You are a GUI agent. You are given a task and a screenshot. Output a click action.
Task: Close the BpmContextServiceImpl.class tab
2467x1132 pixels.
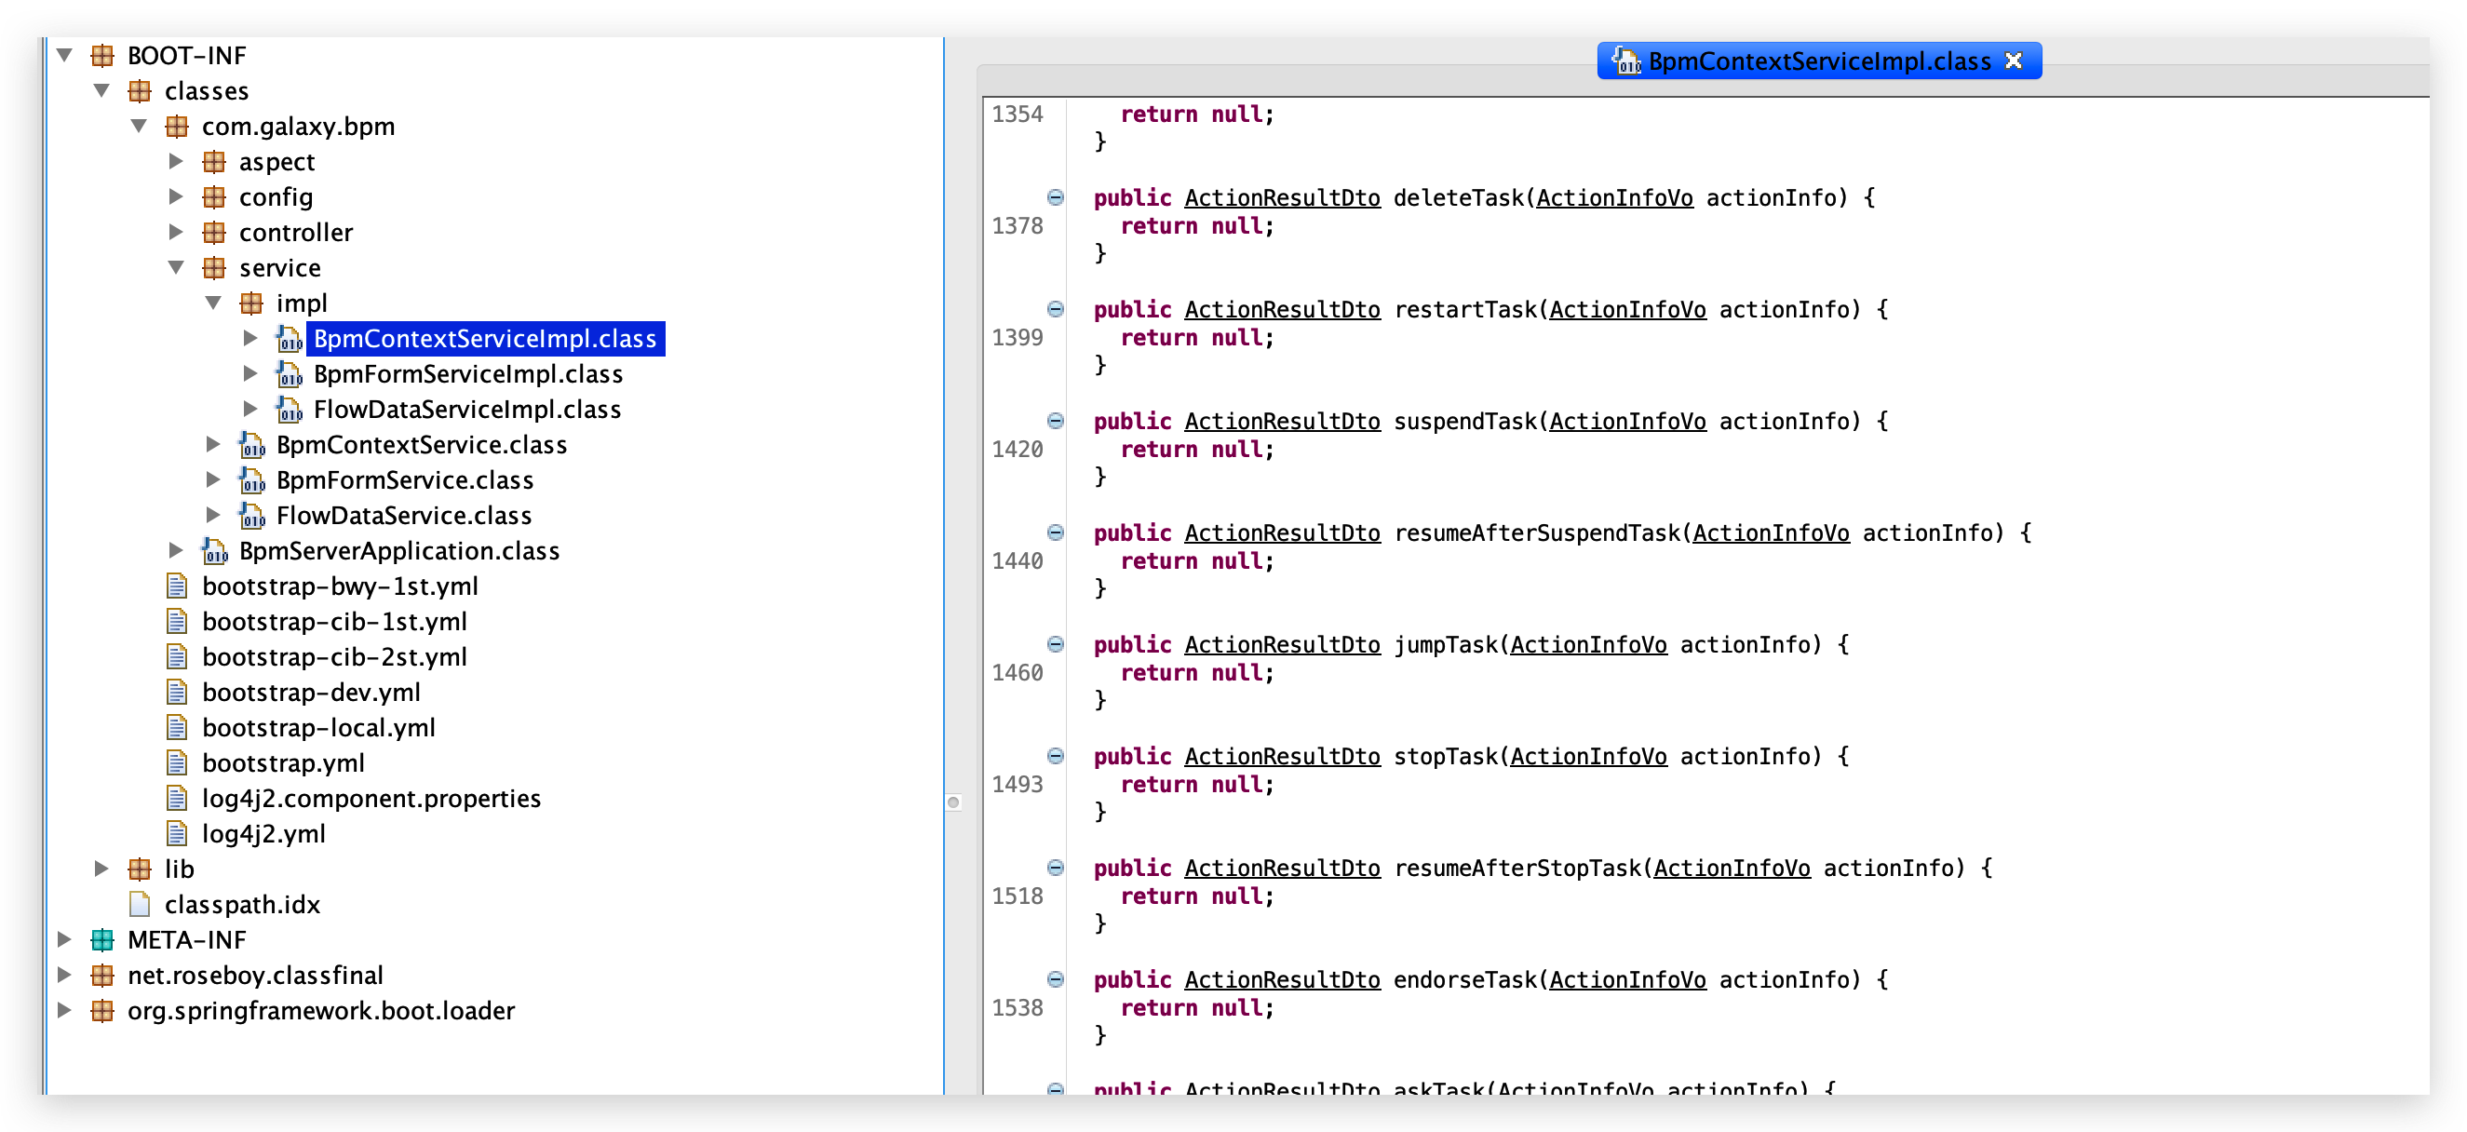click(x=2014, y=61)
